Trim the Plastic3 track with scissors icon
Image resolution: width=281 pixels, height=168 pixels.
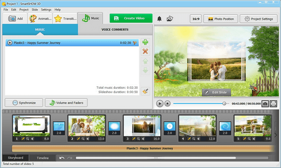135,43
